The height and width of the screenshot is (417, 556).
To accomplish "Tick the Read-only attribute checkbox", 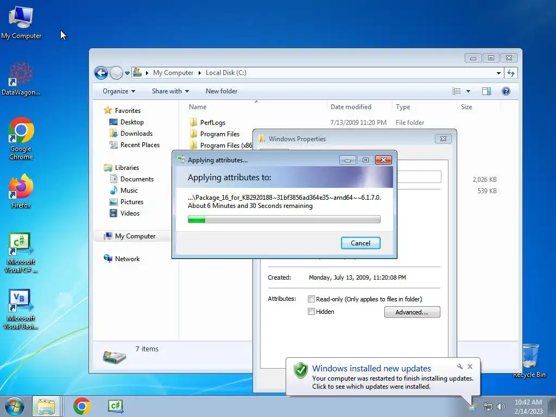I will click(x=311, y=299).
